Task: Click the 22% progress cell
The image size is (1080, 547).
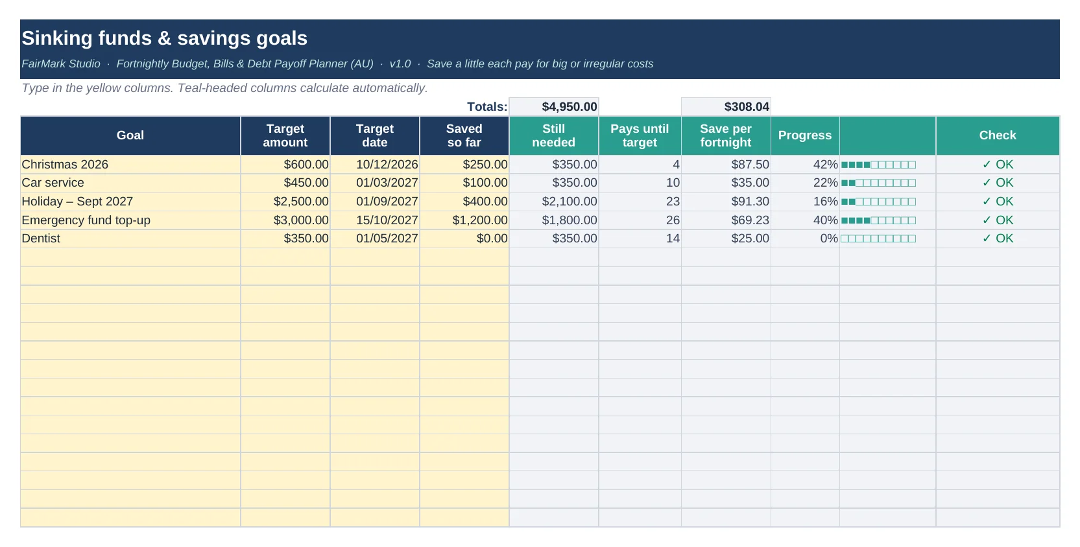Action: [x=805, y=183]
